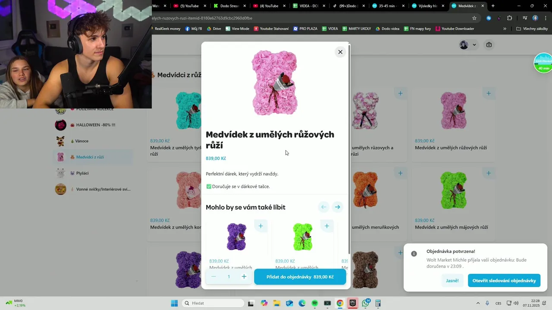Viewport: 552px width, 310px height.
Task: Open Drive bookmark
Action: pos(214,29)
